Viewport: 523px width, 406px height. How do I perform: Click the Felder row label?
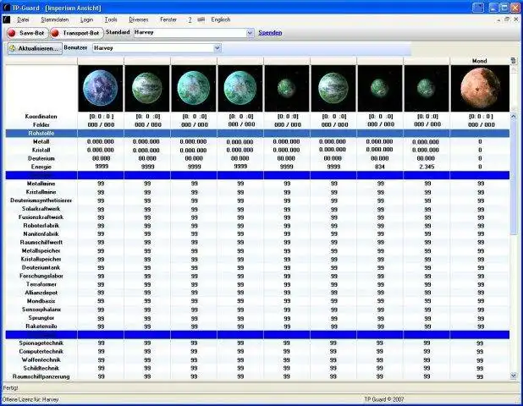41,124
